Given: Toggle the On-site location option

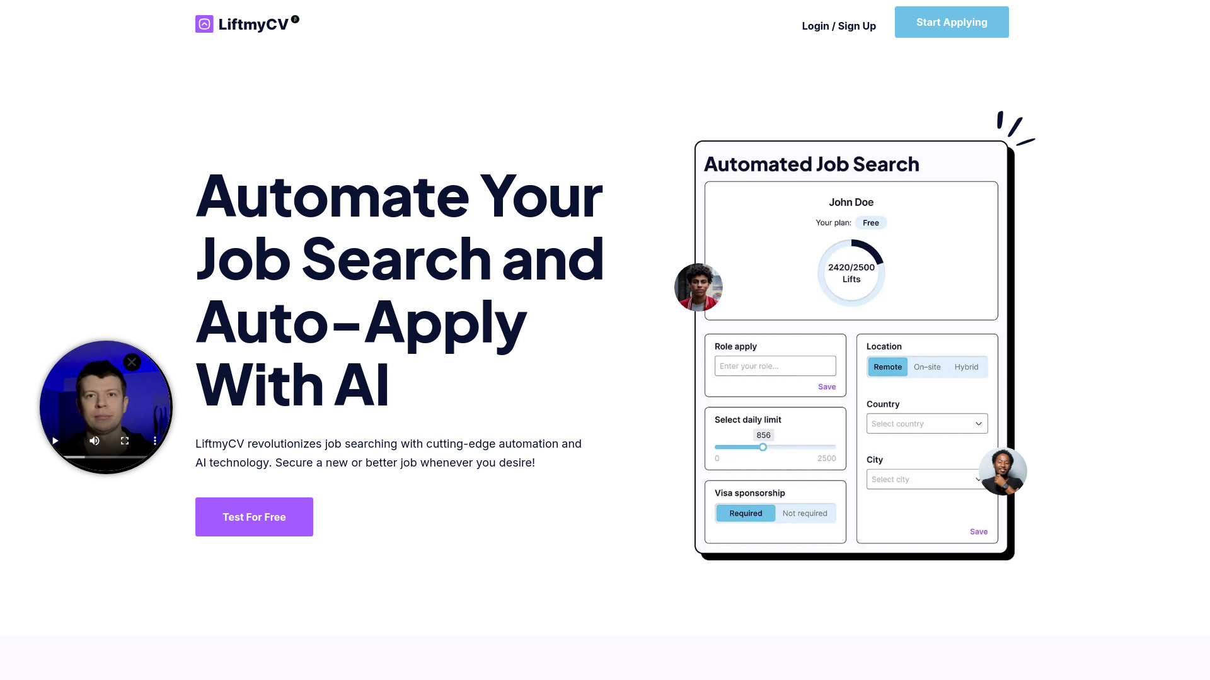Looking at the screenshot, I should pos(926,366).
